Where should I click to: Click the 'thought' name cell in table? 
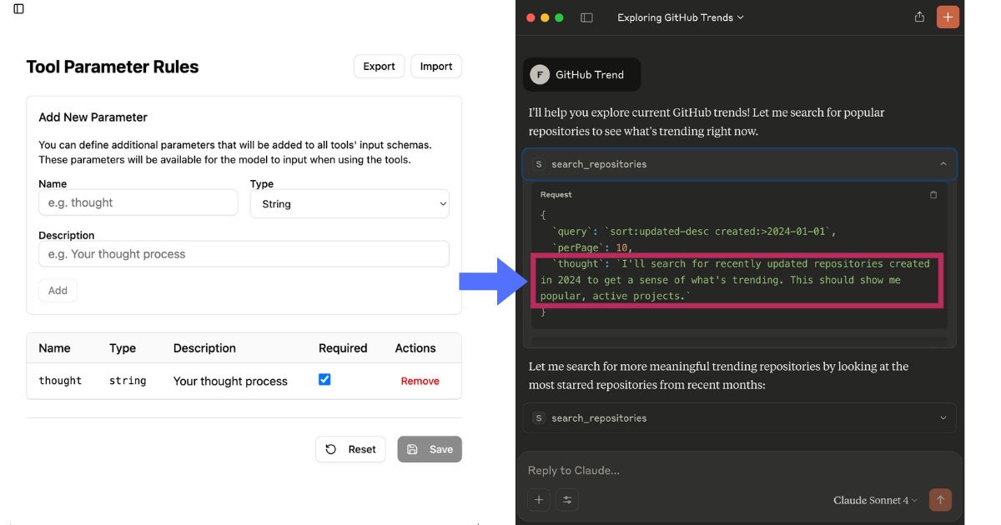(x=60, y=381)
